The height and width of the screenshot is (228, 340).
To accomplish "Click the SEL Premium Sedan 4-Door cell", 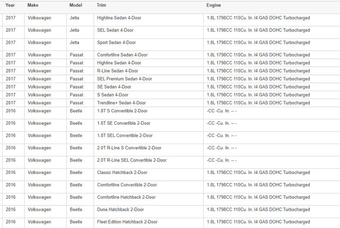I will [124, 79].
